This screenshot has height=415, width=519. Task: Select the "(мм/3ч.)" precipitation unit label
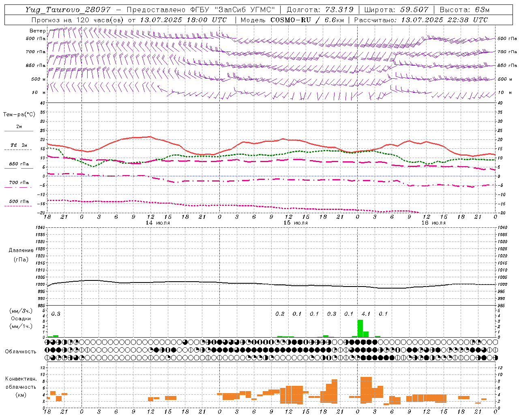(x=21, y=311)
